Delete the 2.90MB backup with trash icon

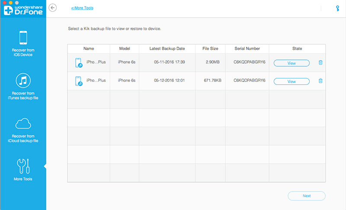tap(320, 62)
